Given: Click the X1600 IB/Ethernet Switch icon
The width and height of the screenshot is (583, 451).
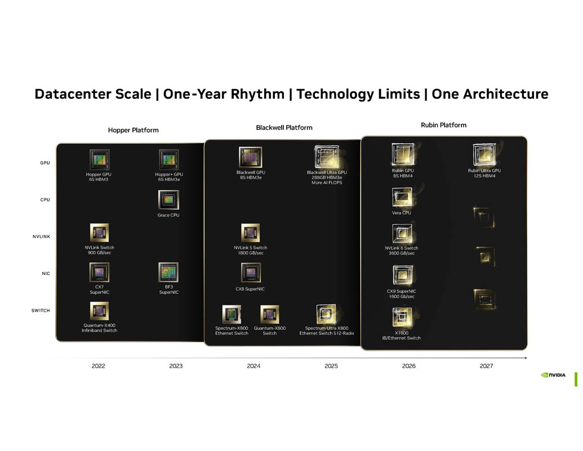Looking at the screenshot, I should tap(402, 317).
